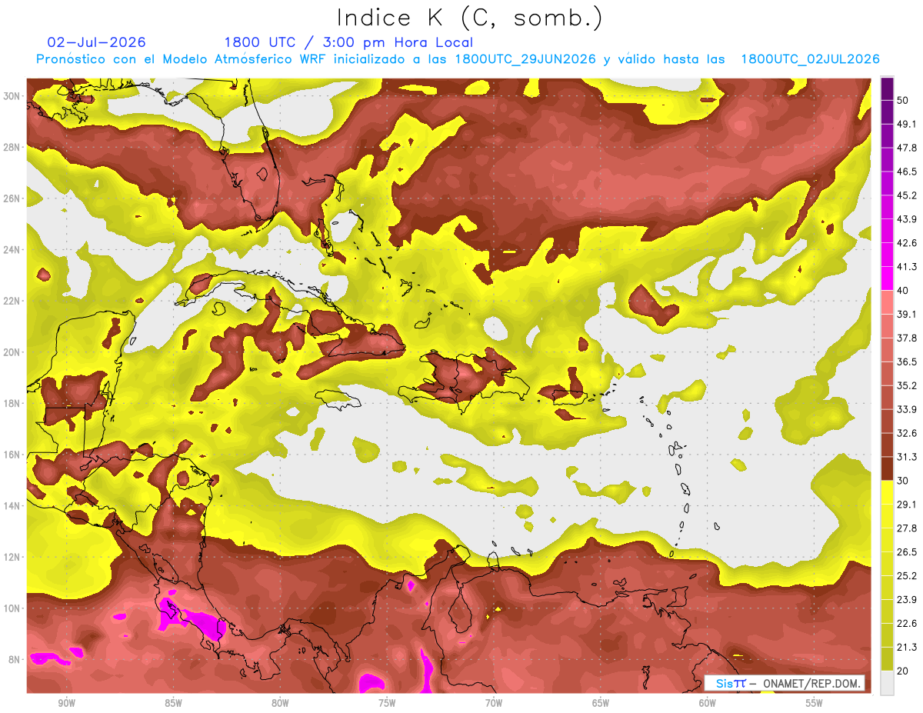Select colorbar value '25.2'

click(x=907, y=576)
